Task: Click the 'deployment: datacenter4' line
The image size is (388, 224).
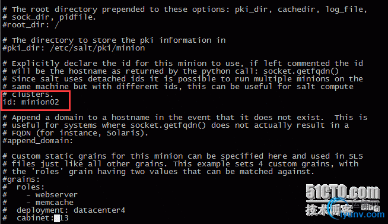Action: point(71,210)
